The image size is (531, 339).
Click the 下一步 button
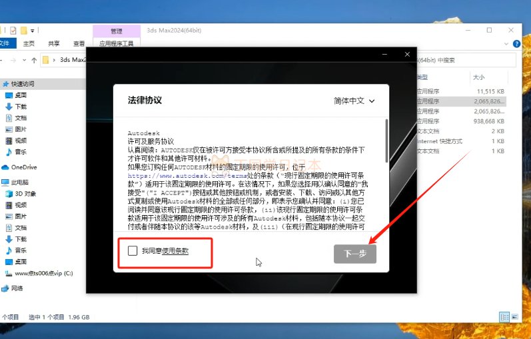coord(355,254)
